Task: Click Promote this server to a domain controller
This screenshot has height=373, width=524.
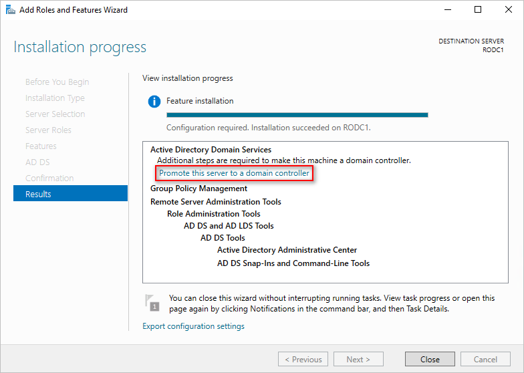Action: click(x=234, y=173)
